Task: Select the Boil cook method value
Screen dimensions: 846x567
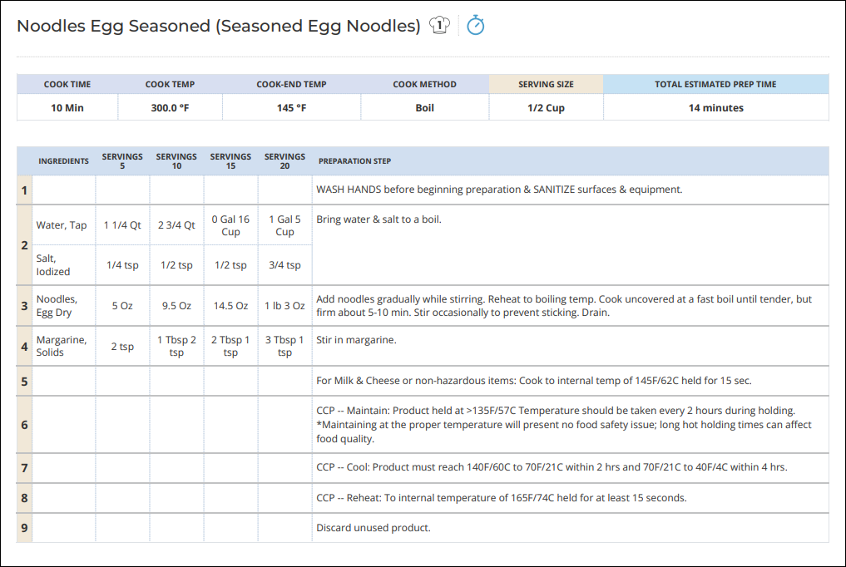Action: (x=424, y=108)
